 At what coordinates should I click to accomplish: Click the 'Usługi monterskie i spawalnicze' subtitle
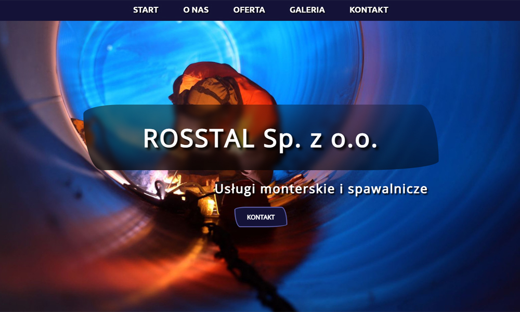(x=321, y=189)
